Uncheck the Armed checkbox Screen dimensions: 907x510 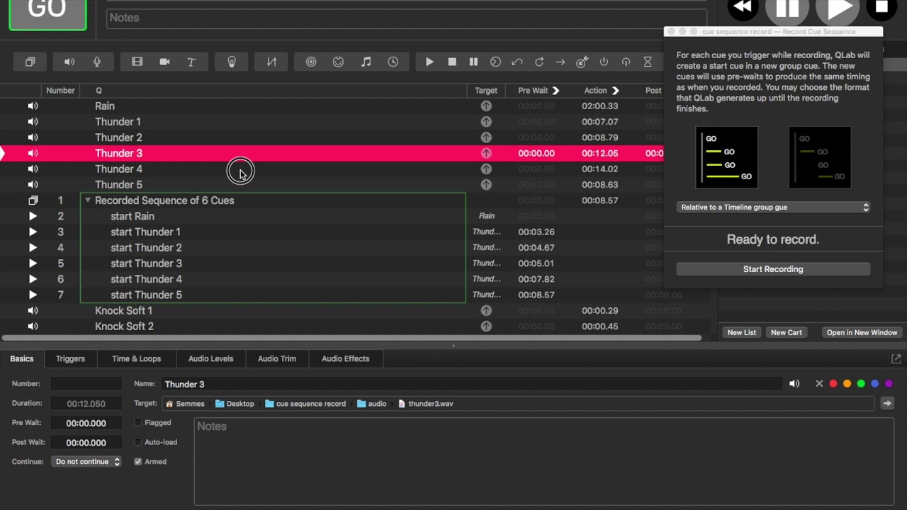click(138, 462)
